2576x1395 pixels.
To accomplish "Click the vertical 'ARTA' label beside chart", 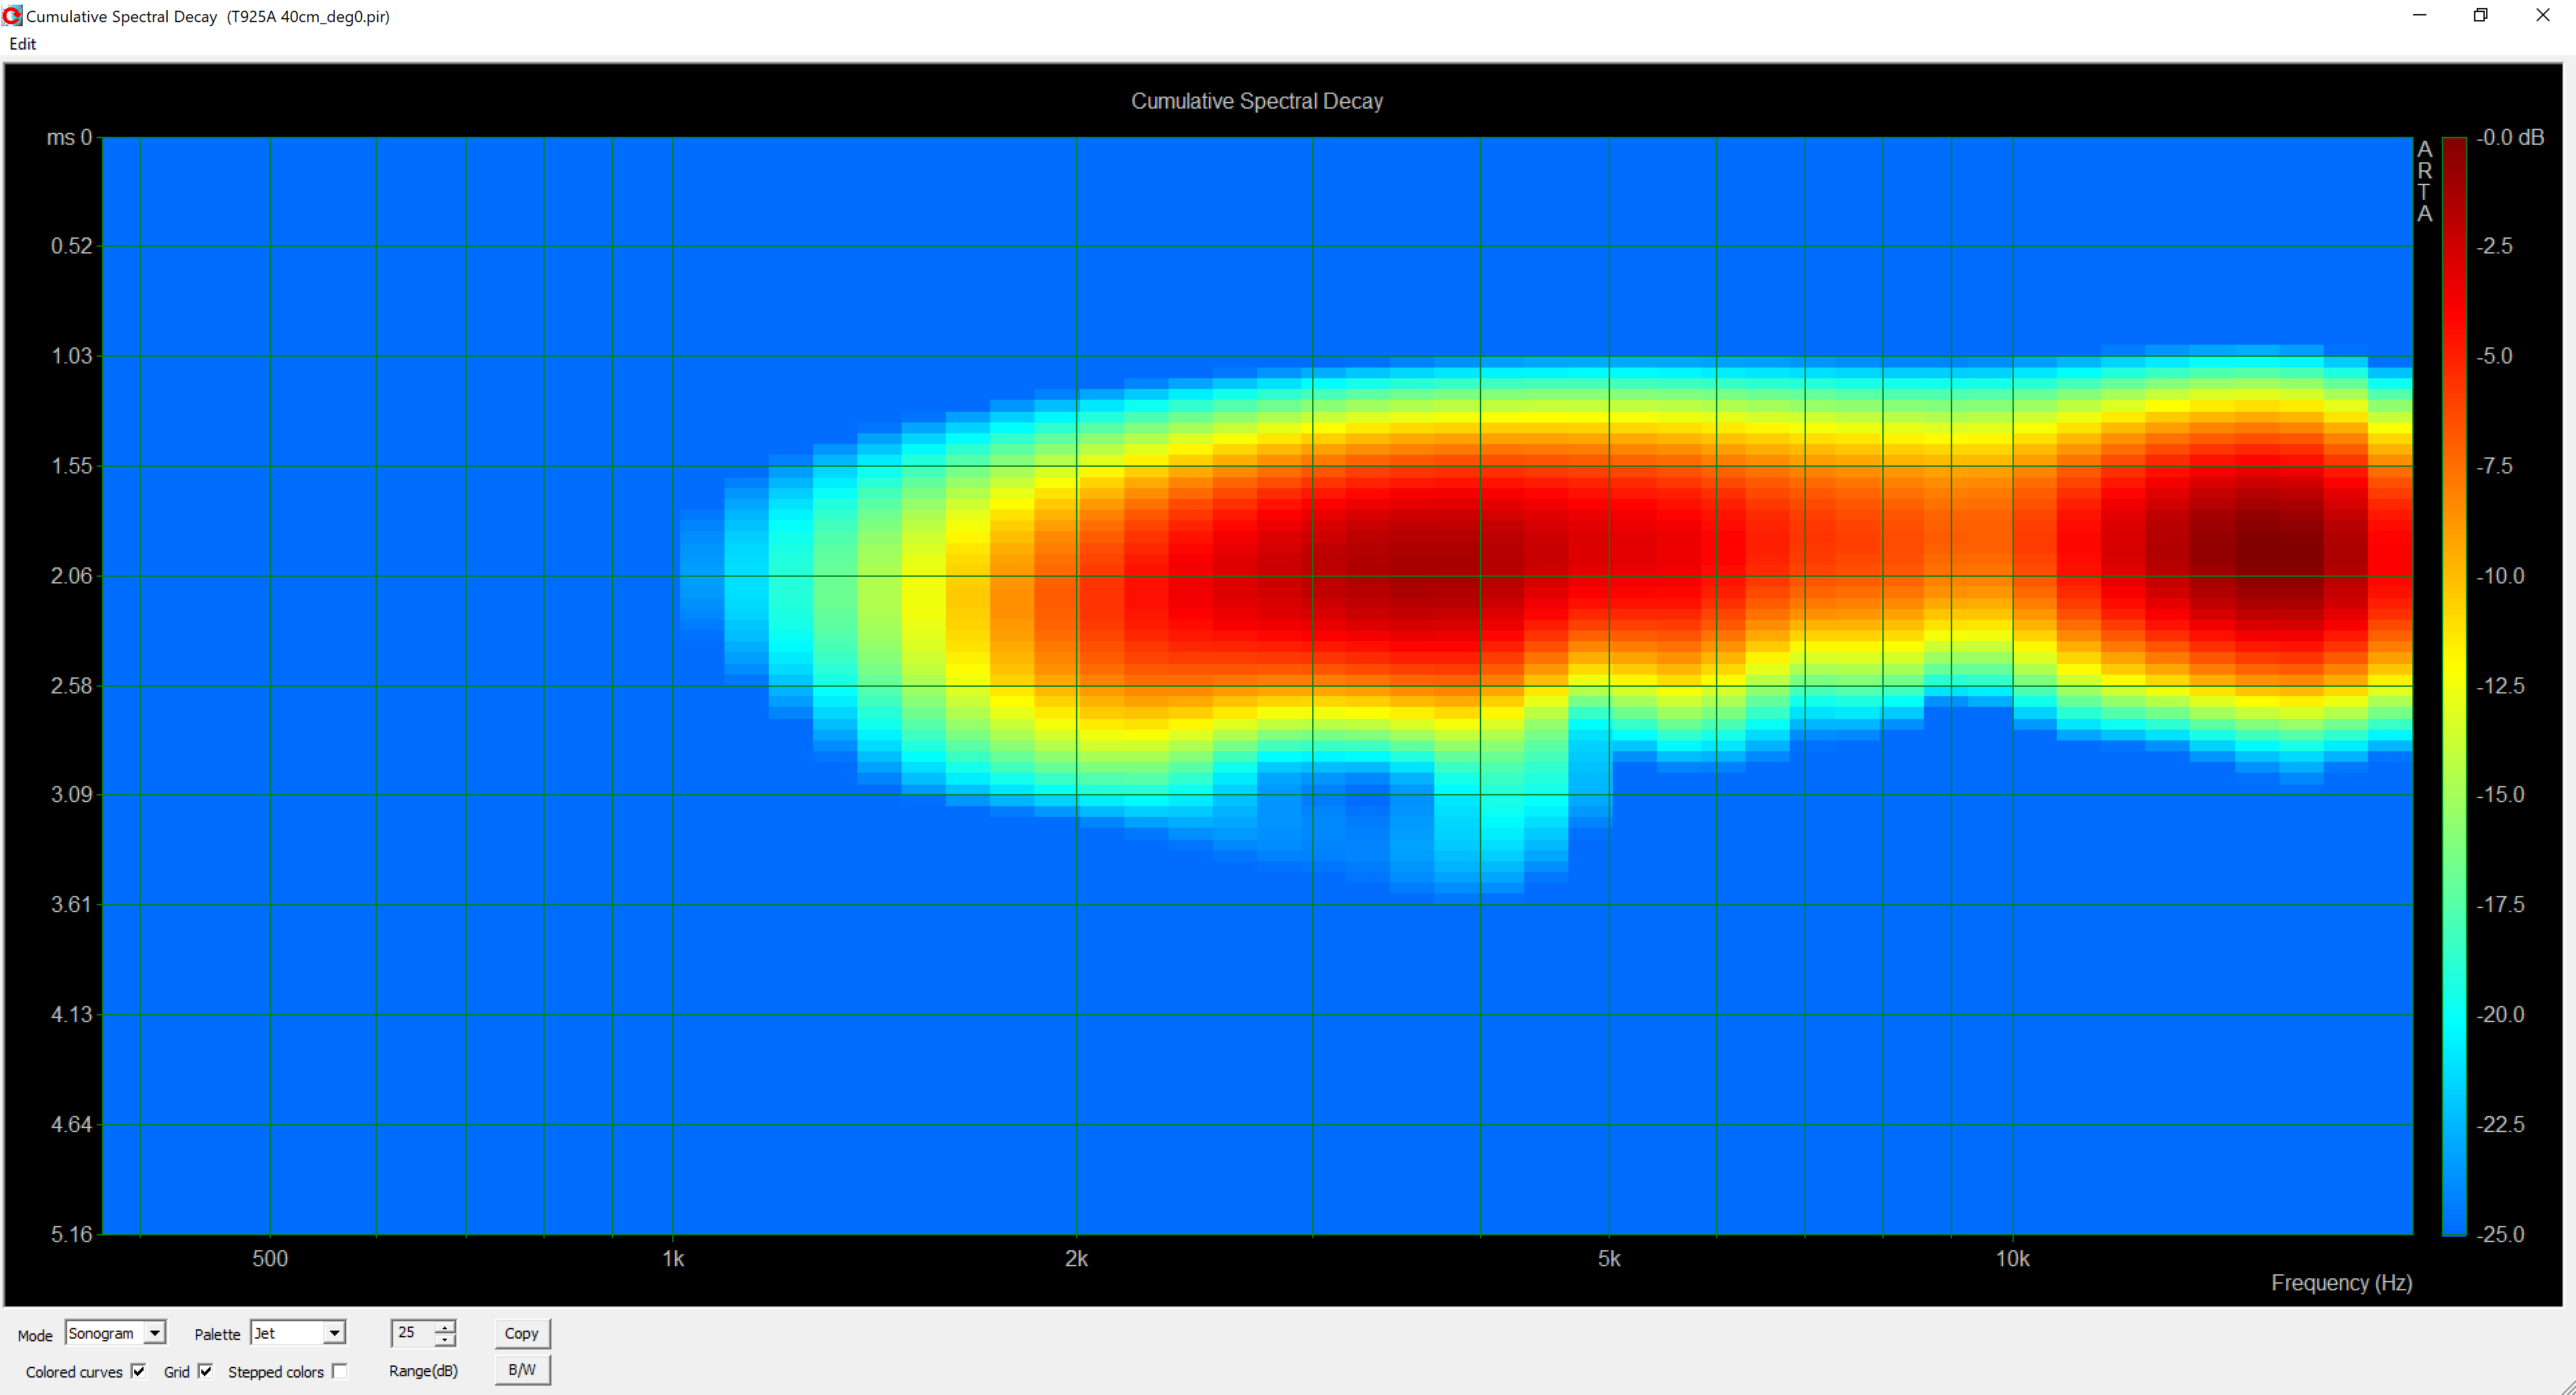I will tap(2425, 181).
